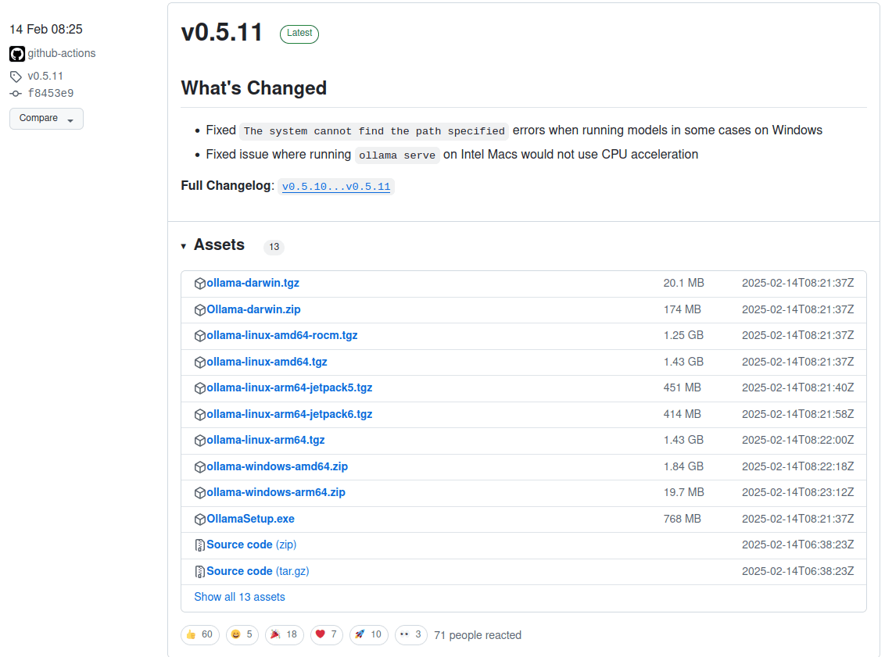Collapse the Assets section triangle
The width and height of the screenshot is (885, 657).
[x=184, y=246]
